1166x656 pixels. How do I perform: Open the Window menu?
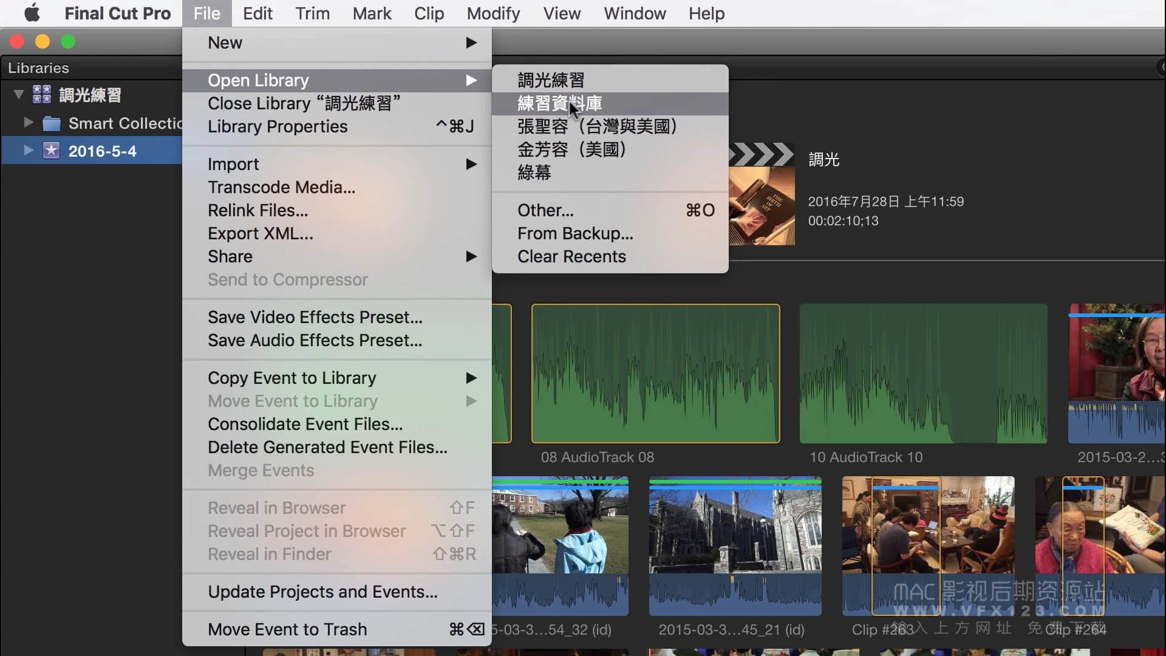click(x=635, y=13)
